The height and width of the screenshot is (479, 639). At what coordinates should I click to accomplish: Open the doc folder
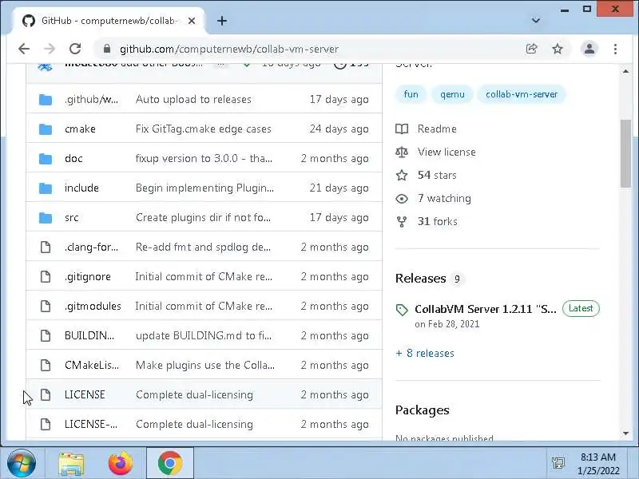73,158
